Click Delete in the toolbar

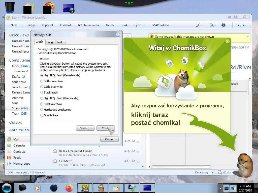coord(110,25)
